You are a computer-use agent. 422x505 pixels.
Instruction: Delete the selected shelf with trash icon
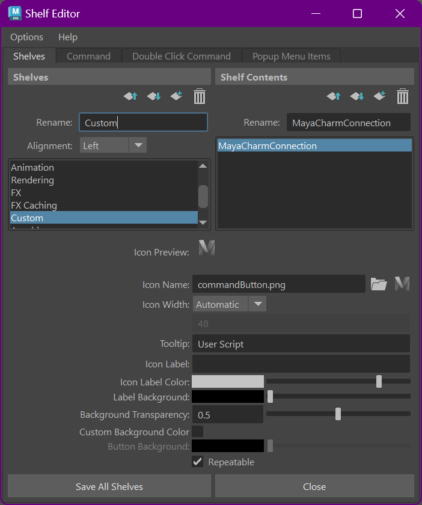pyautogui.click(x=200, y=96)
